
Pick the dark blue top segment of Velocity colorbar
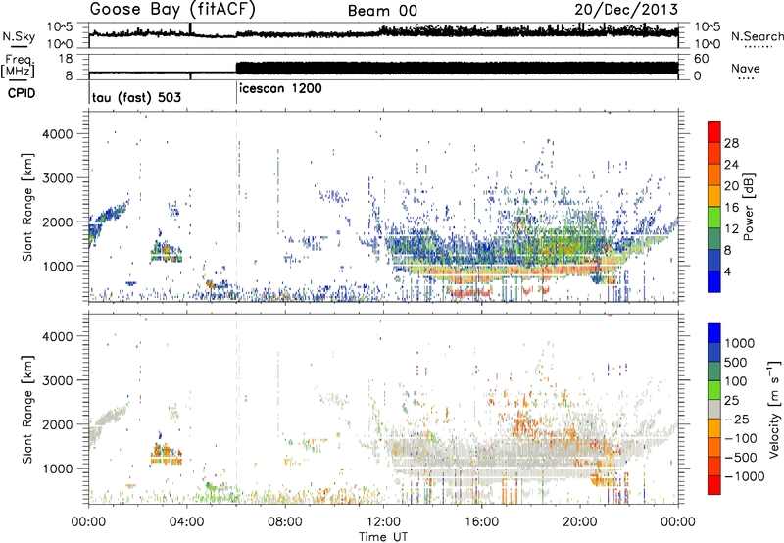(714, 333)
